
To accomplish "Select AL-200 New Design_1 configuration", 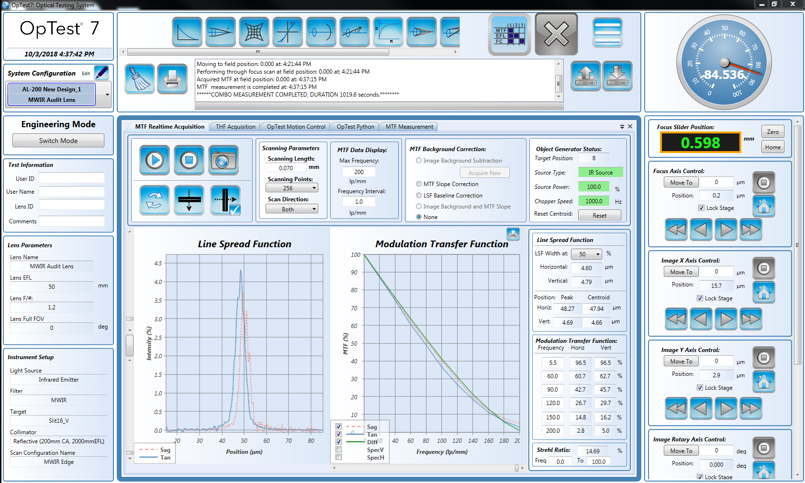I will pos(52,89).
